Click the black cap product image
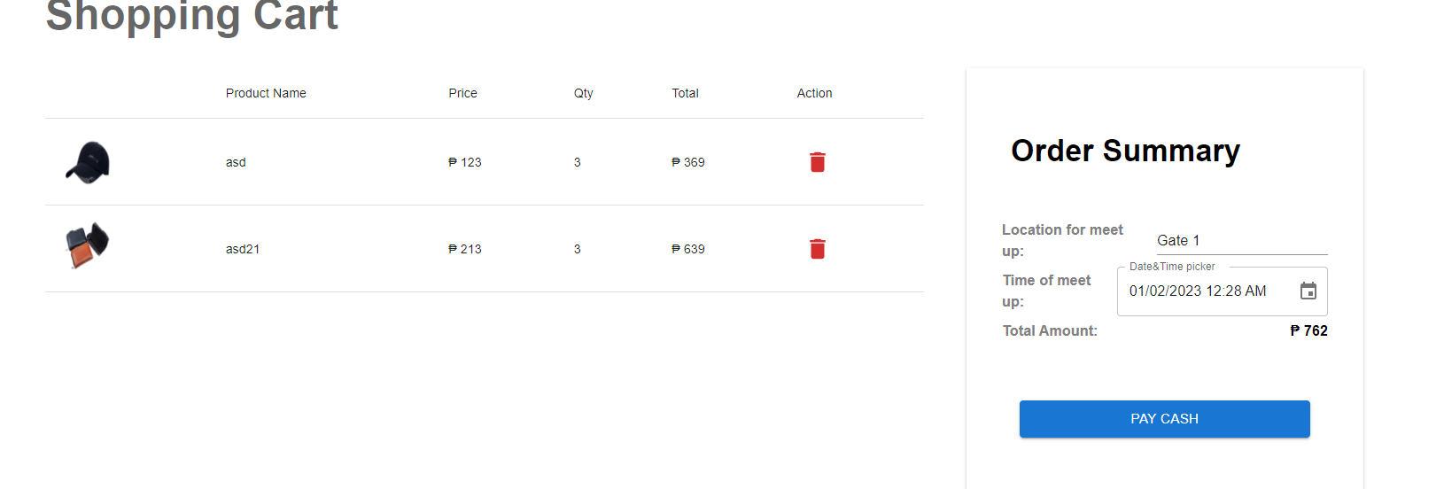This screenshot has height=489, width=1444. (x=88, y=162)
